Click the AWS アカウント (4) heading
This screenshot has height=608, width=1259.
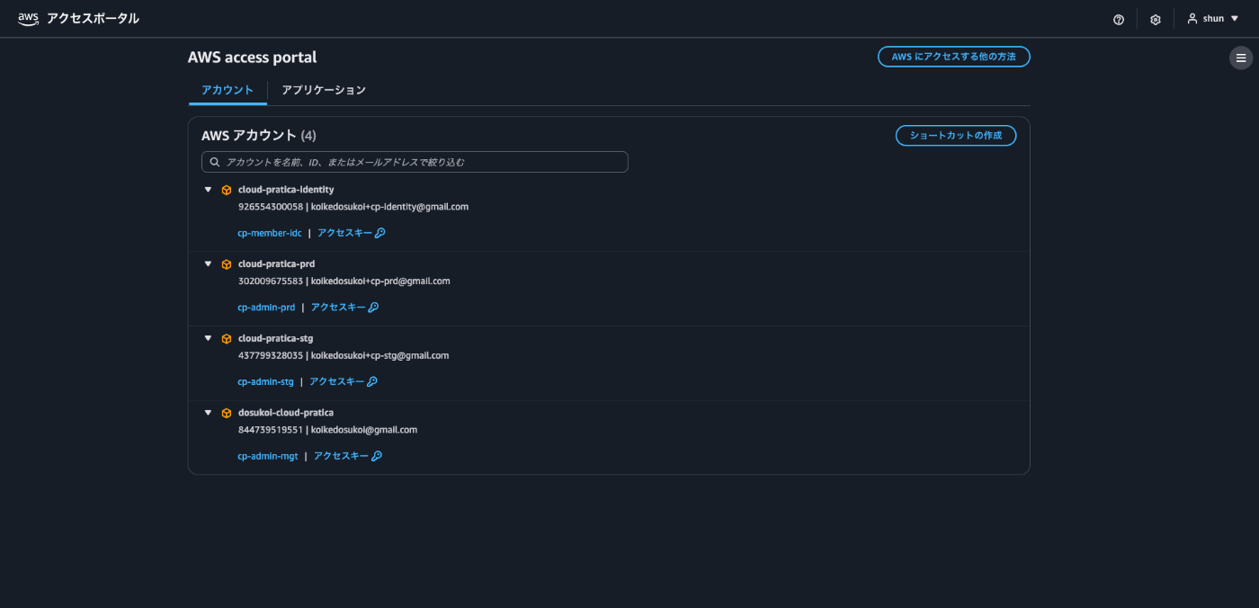259,136
